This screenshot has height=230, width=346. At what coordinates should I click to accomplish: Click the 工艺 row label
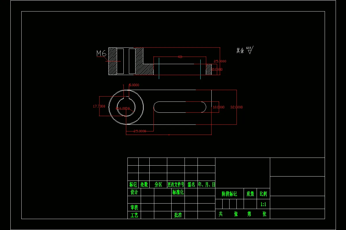tap(134, 215)
